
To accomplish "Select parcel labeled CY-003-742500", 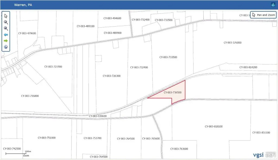I will (x=12, y=149).
